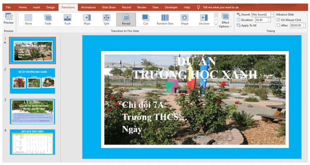Choose the Cut transition

(146, 19)
